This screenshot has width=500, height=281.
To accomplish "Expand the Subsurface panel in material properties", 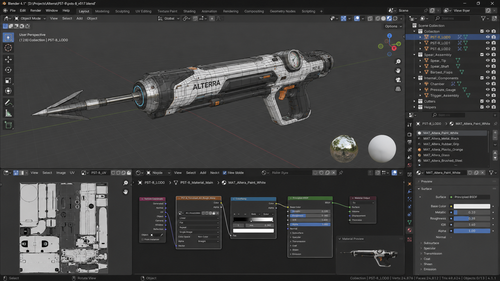I will click(x=431, y=243).
